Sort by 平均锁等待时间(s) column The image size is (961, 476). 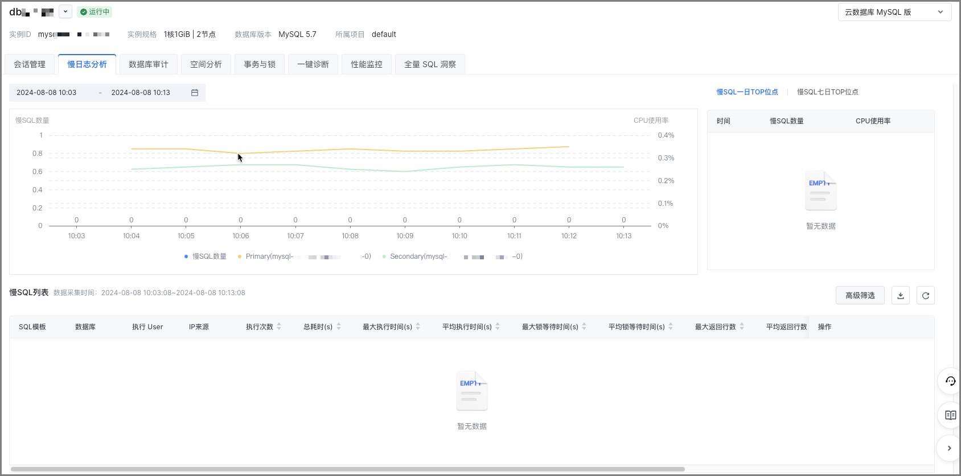coord(671,326)
